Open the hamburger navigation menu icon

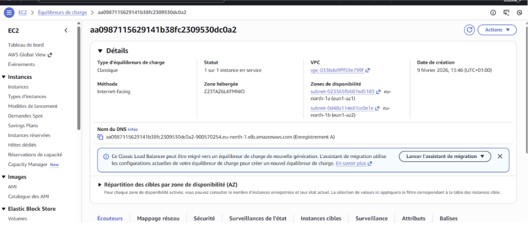coord(9,13)
